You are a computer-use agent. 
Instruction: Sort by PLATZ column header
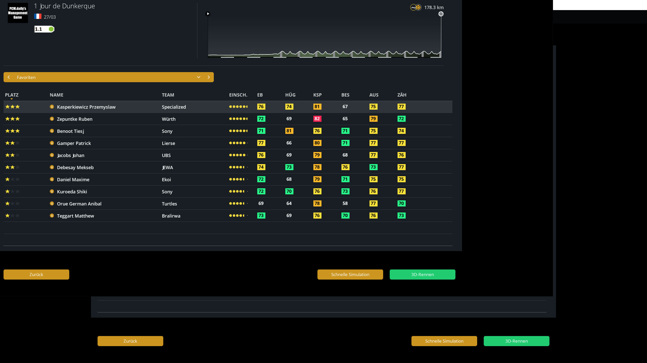pyautogui.click(x=12, y=95)
